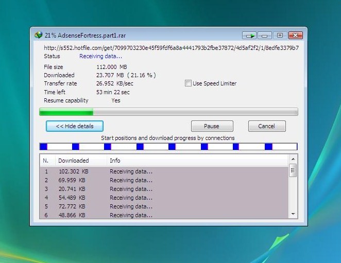Click the 112.000 MB file size value
The height and width of the screenshot is (263, 341).
pos(112,67)
